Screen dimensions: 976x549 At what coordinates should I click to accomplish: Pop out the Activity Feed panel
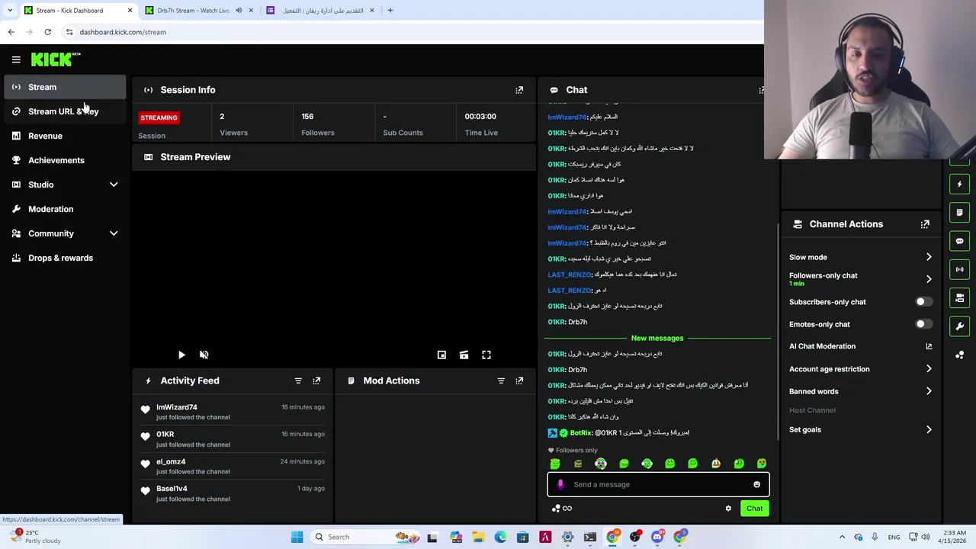coord(316,380)
